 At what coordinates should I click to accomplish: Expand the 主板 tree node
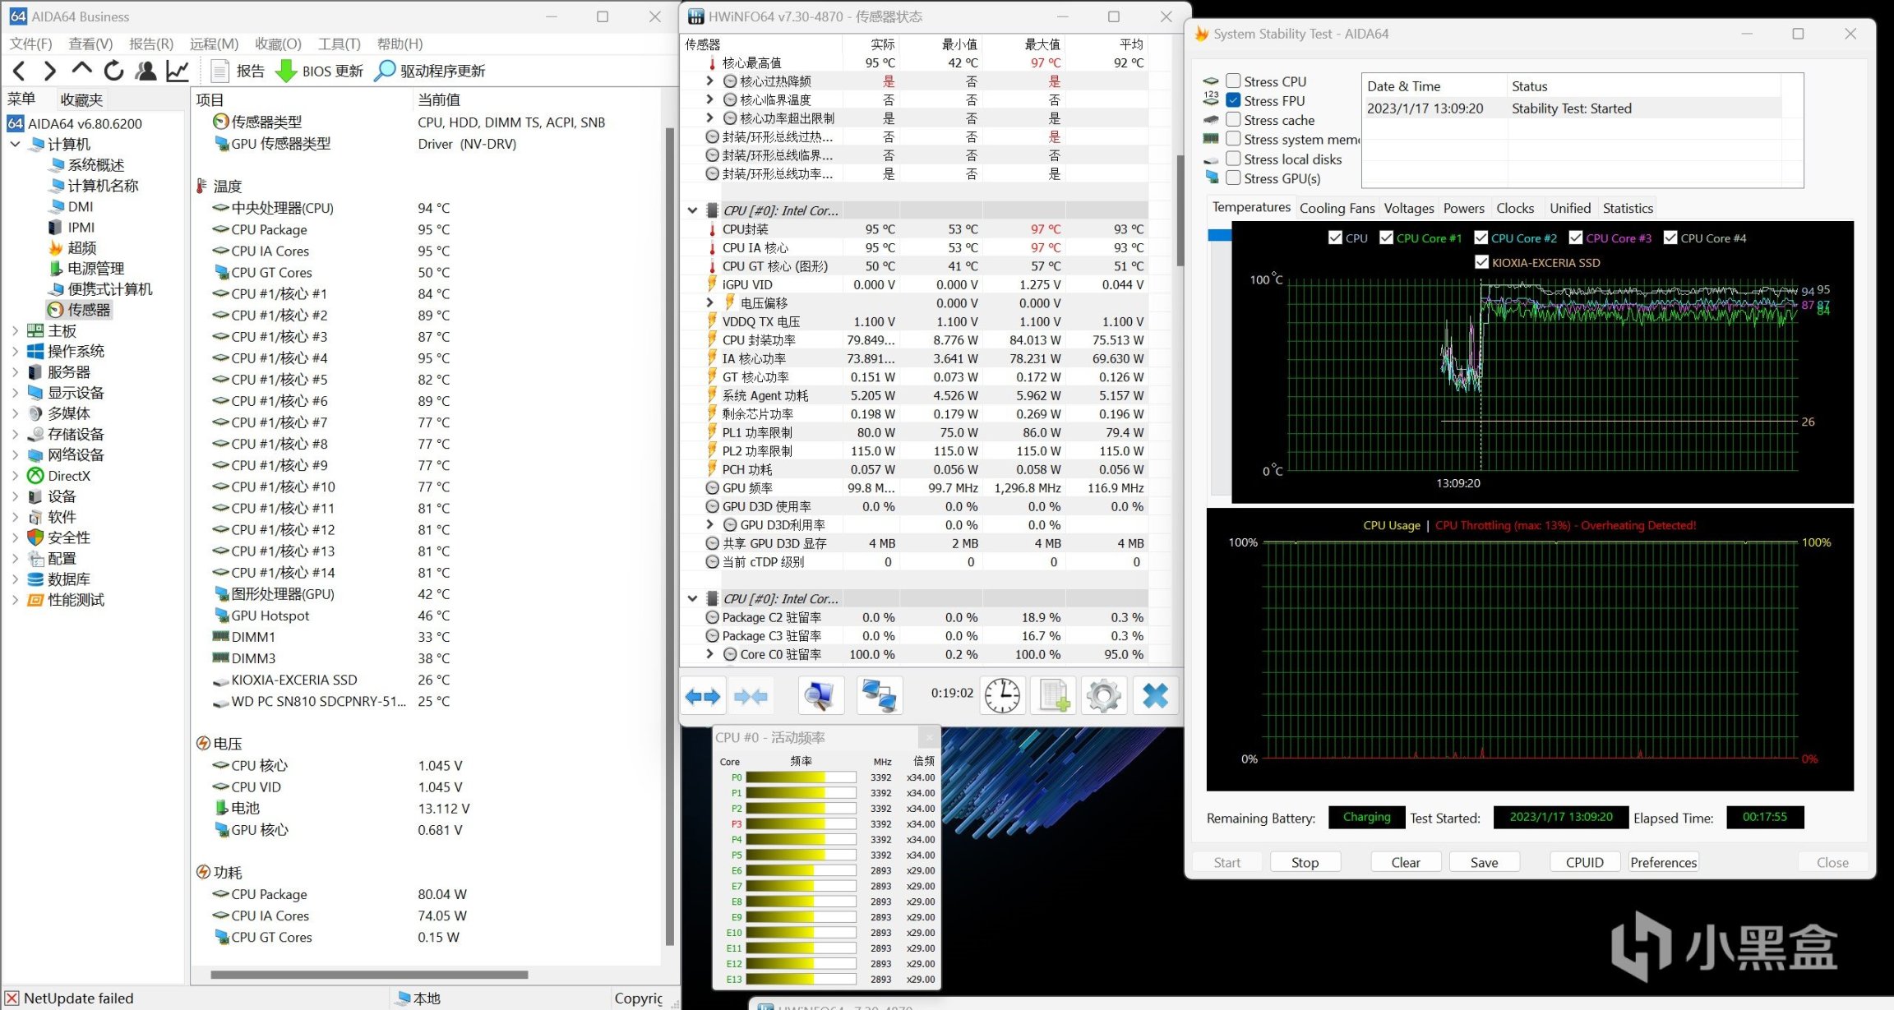pos(15,330)
